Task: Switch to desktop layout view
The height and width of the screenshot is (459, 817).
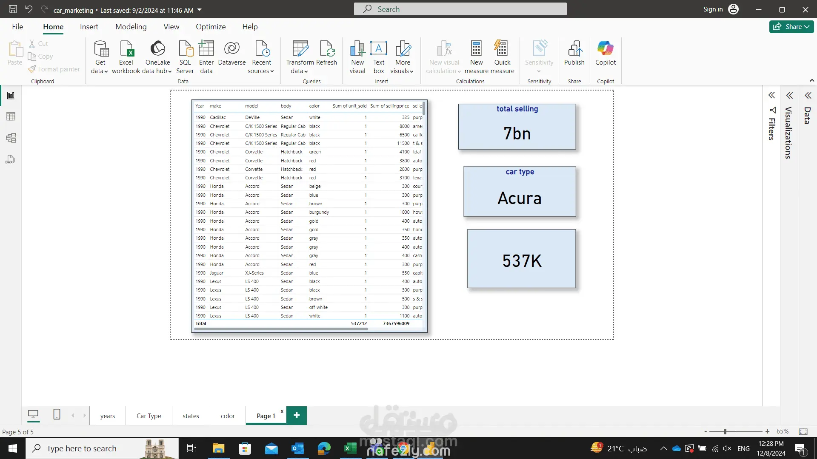Action: (33, 414)
